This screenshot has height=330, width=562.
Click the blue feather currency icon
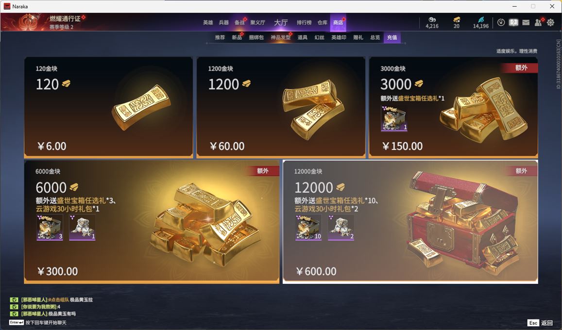point(481,19)
